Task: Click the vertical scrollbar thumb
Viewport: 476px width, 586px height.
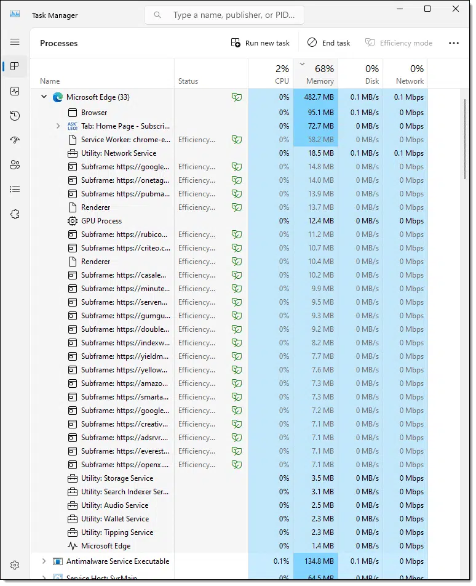Action: point(465,139)
